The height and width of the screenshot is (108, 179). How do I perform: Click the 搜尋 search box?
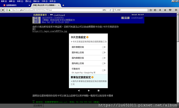point(131,10)
